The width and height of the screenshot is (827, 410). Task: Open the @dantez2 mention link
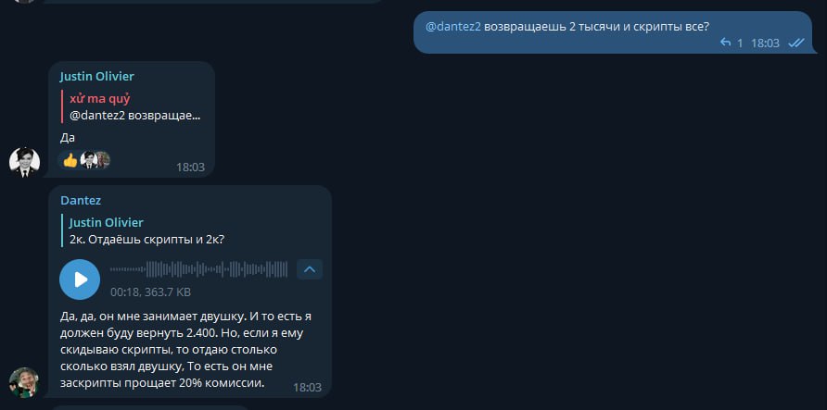[453, 27]
